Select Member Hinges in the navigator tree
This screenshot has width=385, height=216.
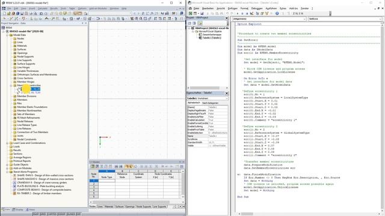coord(26,82)
